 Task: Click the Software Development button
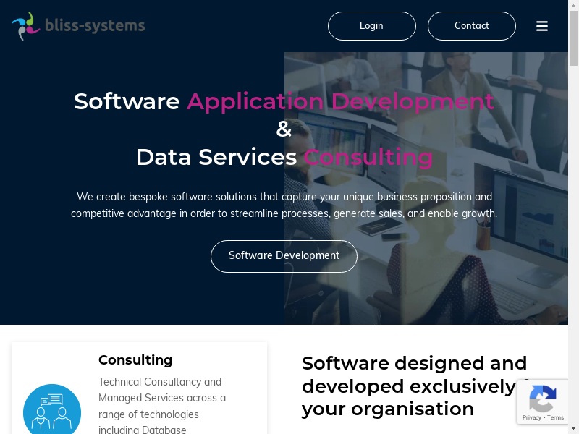point(284,256)
